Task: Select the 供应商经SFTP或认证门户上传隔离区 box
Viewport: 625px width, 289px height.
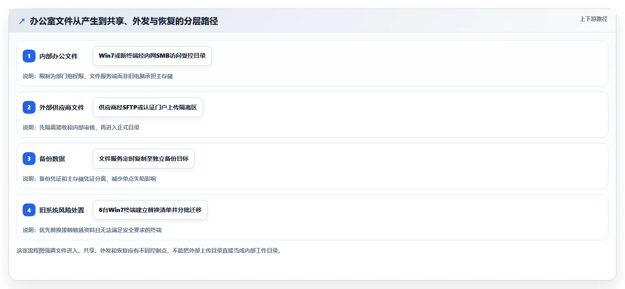Action: point(148,107)
